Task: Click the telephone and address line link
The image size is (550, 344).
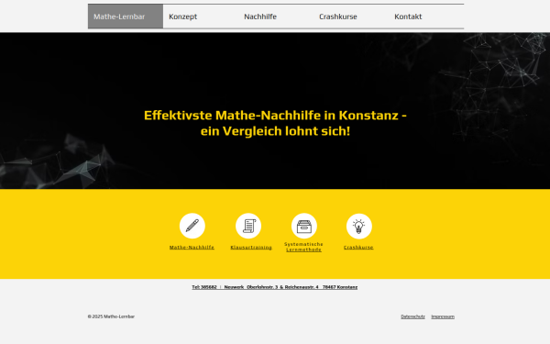Action: [x=275, y=287]
